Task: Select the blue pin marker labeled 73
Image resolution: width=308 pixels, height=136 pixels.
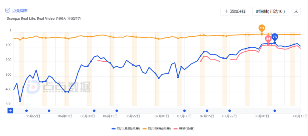Action: 275,37
